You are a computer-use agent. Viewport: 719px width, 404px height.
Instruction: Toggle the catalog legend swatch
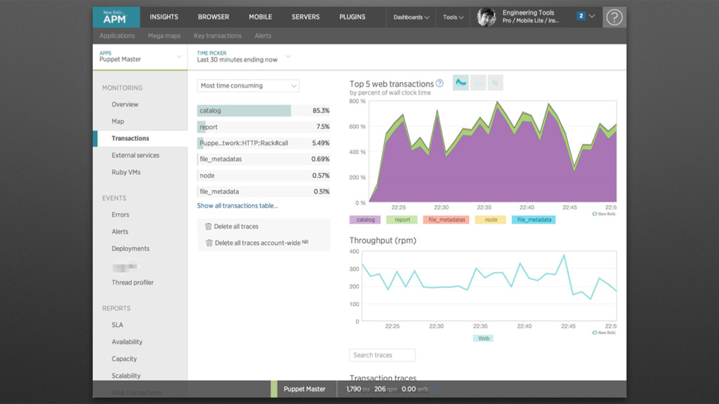click(365, 220)
